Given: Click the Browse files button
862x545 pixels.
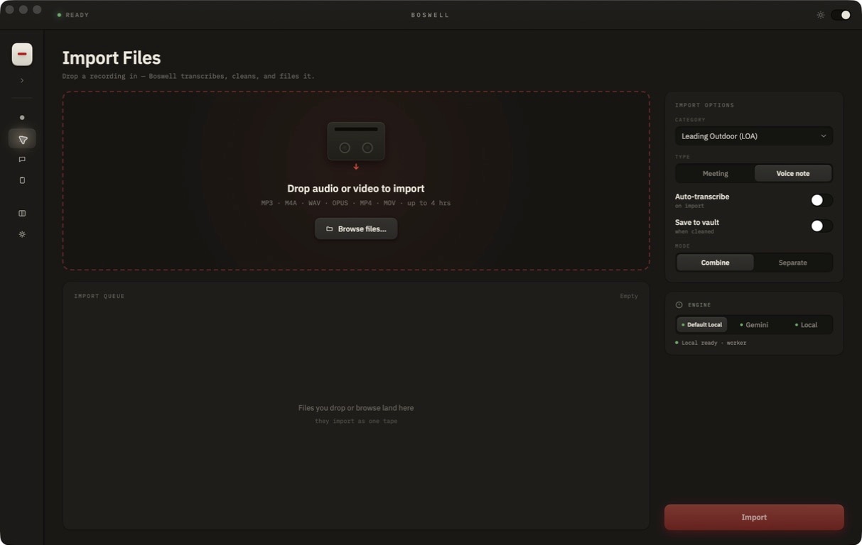Looking at the screenshot, I should pos(356,229).
